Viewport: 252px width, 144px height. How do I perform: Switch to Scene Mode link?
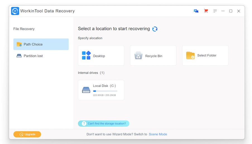click(x=158, y=134)
